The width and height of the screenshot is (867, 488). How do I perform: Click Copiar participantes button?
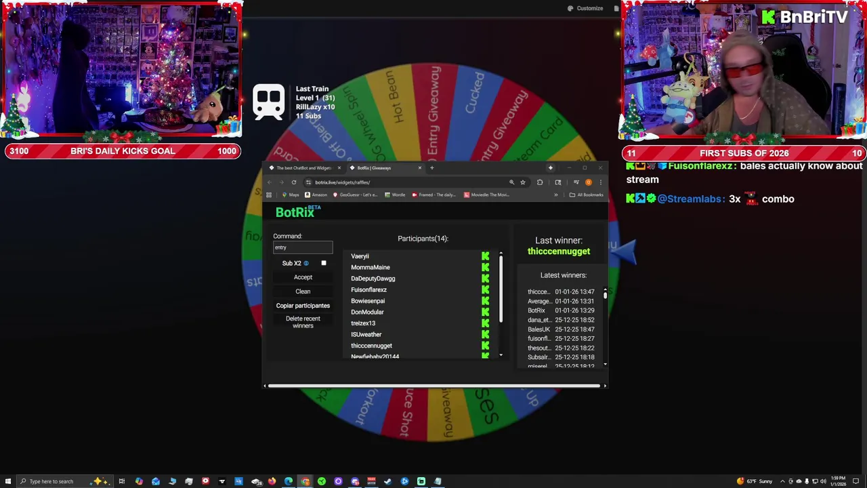pyautogui.click(x=303, y=306)
